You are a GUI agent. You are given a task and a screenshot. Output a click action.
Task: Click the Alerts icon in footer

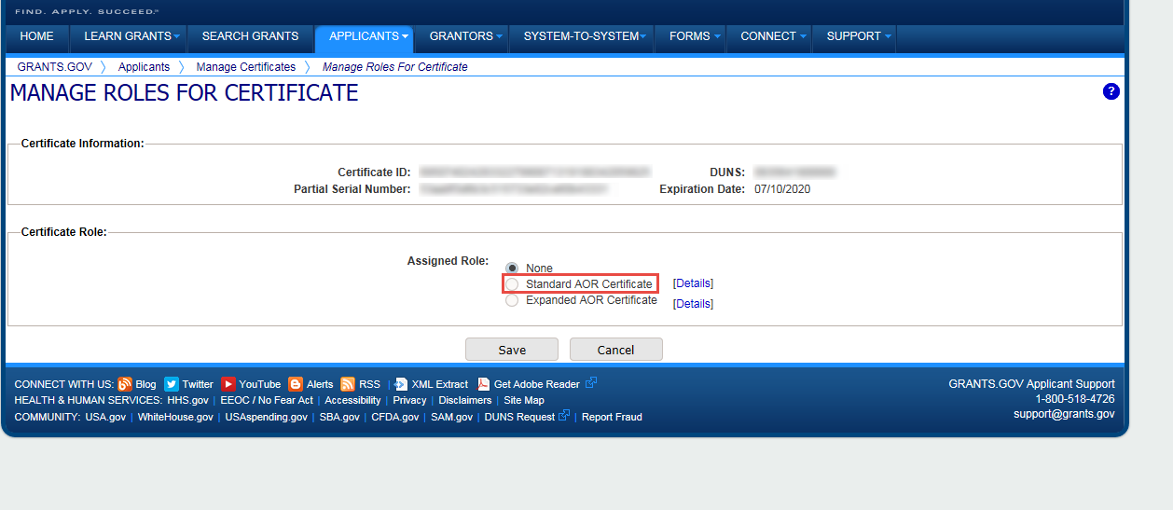pos(296,384)
